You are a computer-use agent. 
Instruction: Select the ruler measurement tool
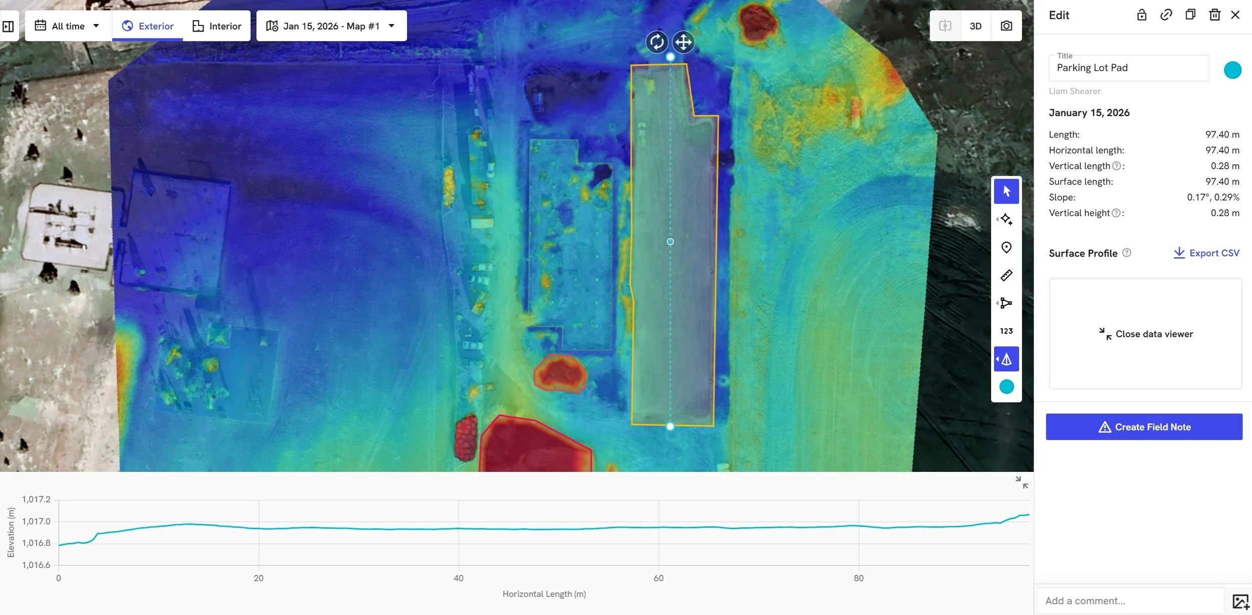click(x=1006, y=275)
